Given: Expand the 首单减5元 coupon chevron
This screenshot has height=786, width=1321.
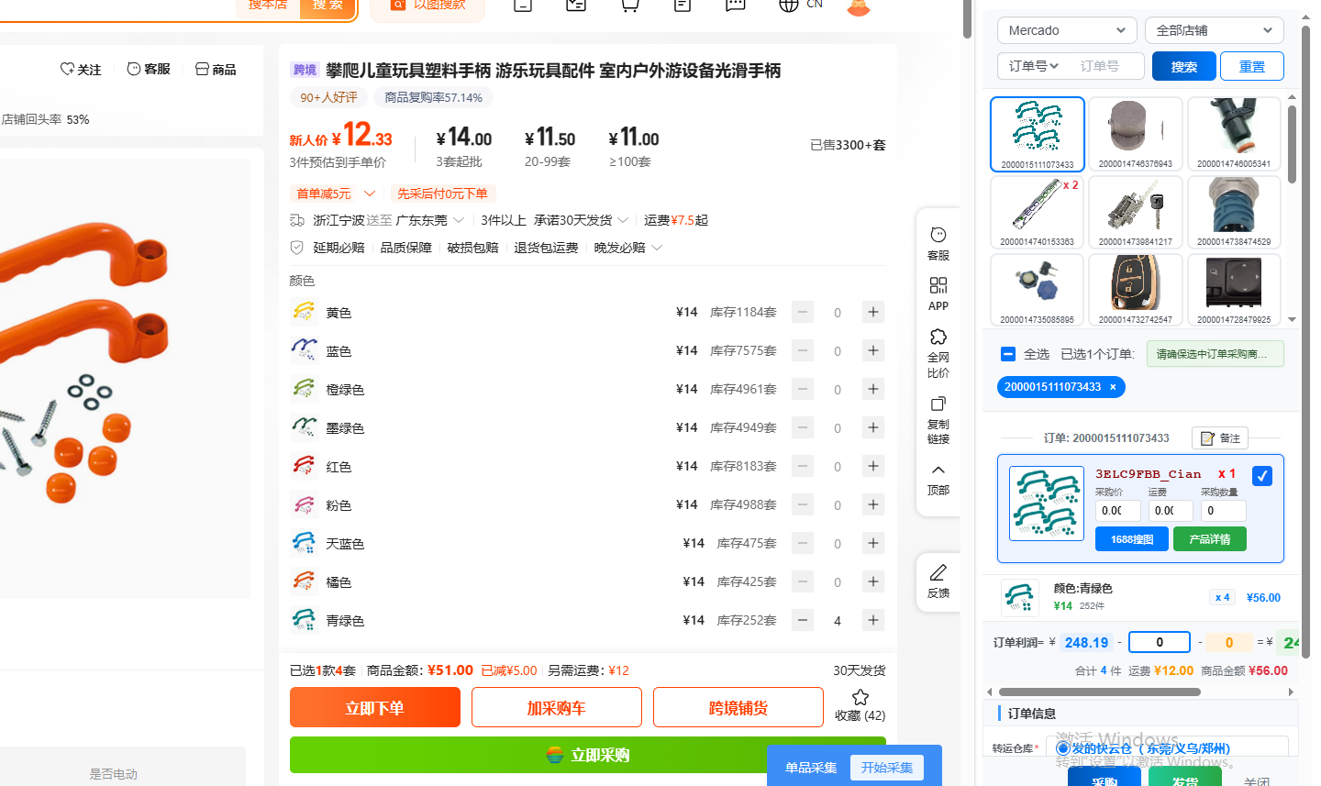Looking at the screenshot, I should (x=370, y=194).
